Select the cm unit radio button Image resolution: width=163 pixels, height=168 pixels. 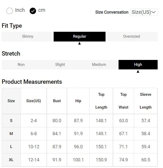coord(33,11)
